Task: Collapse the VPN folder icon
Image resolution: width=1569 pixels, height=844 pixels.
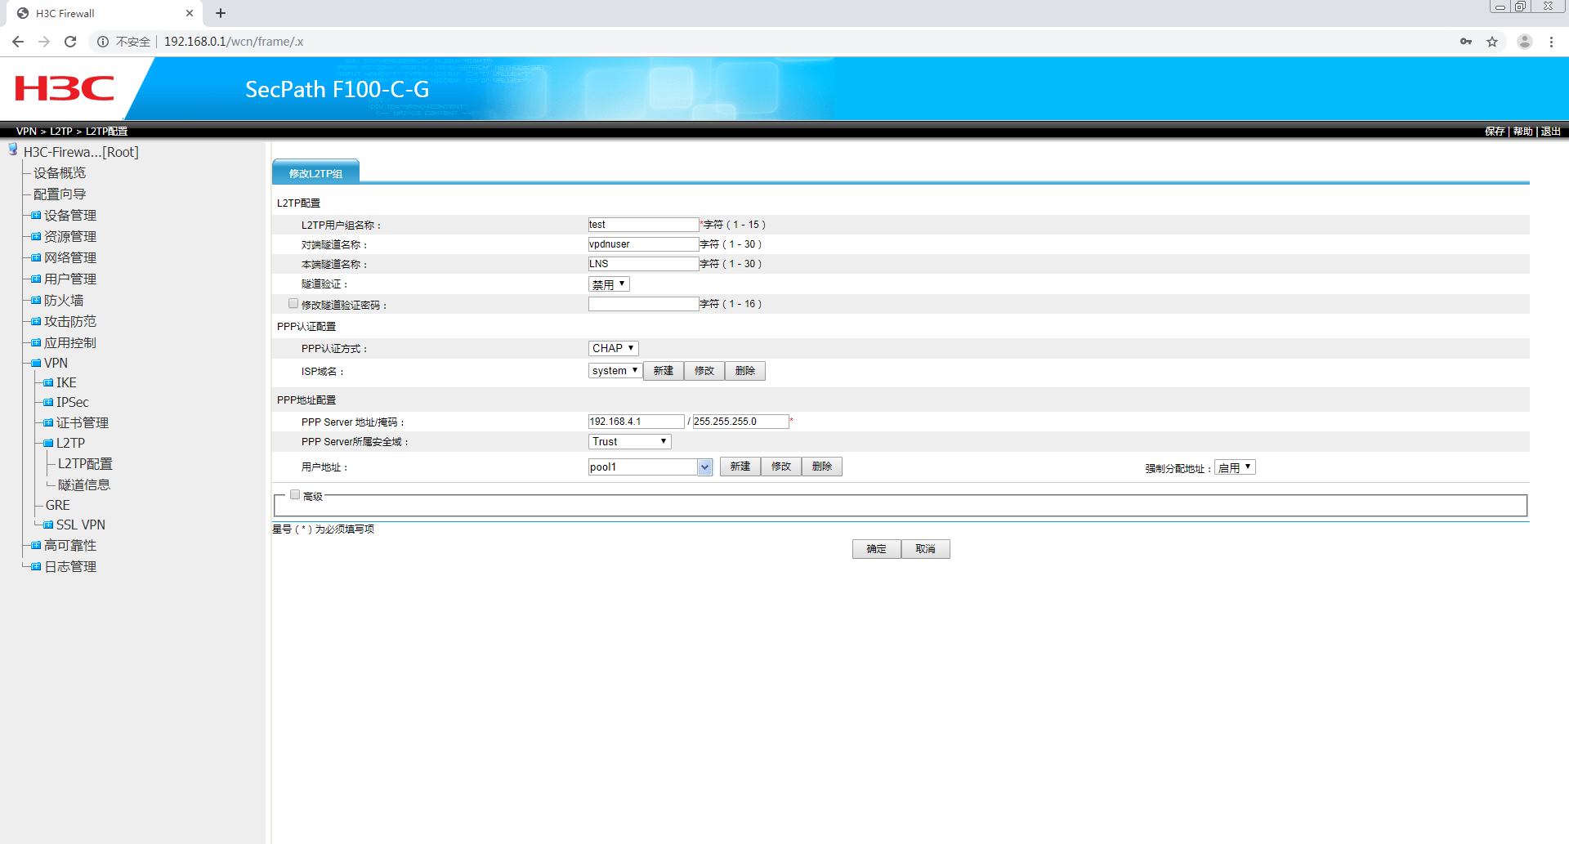Action: tap(36, 364)
